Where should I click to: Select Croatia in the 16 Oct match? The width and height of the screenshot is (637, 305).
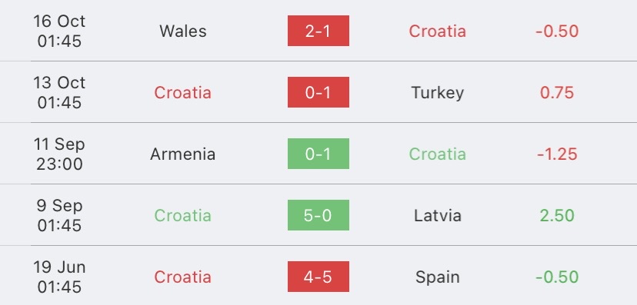[437, 31]
